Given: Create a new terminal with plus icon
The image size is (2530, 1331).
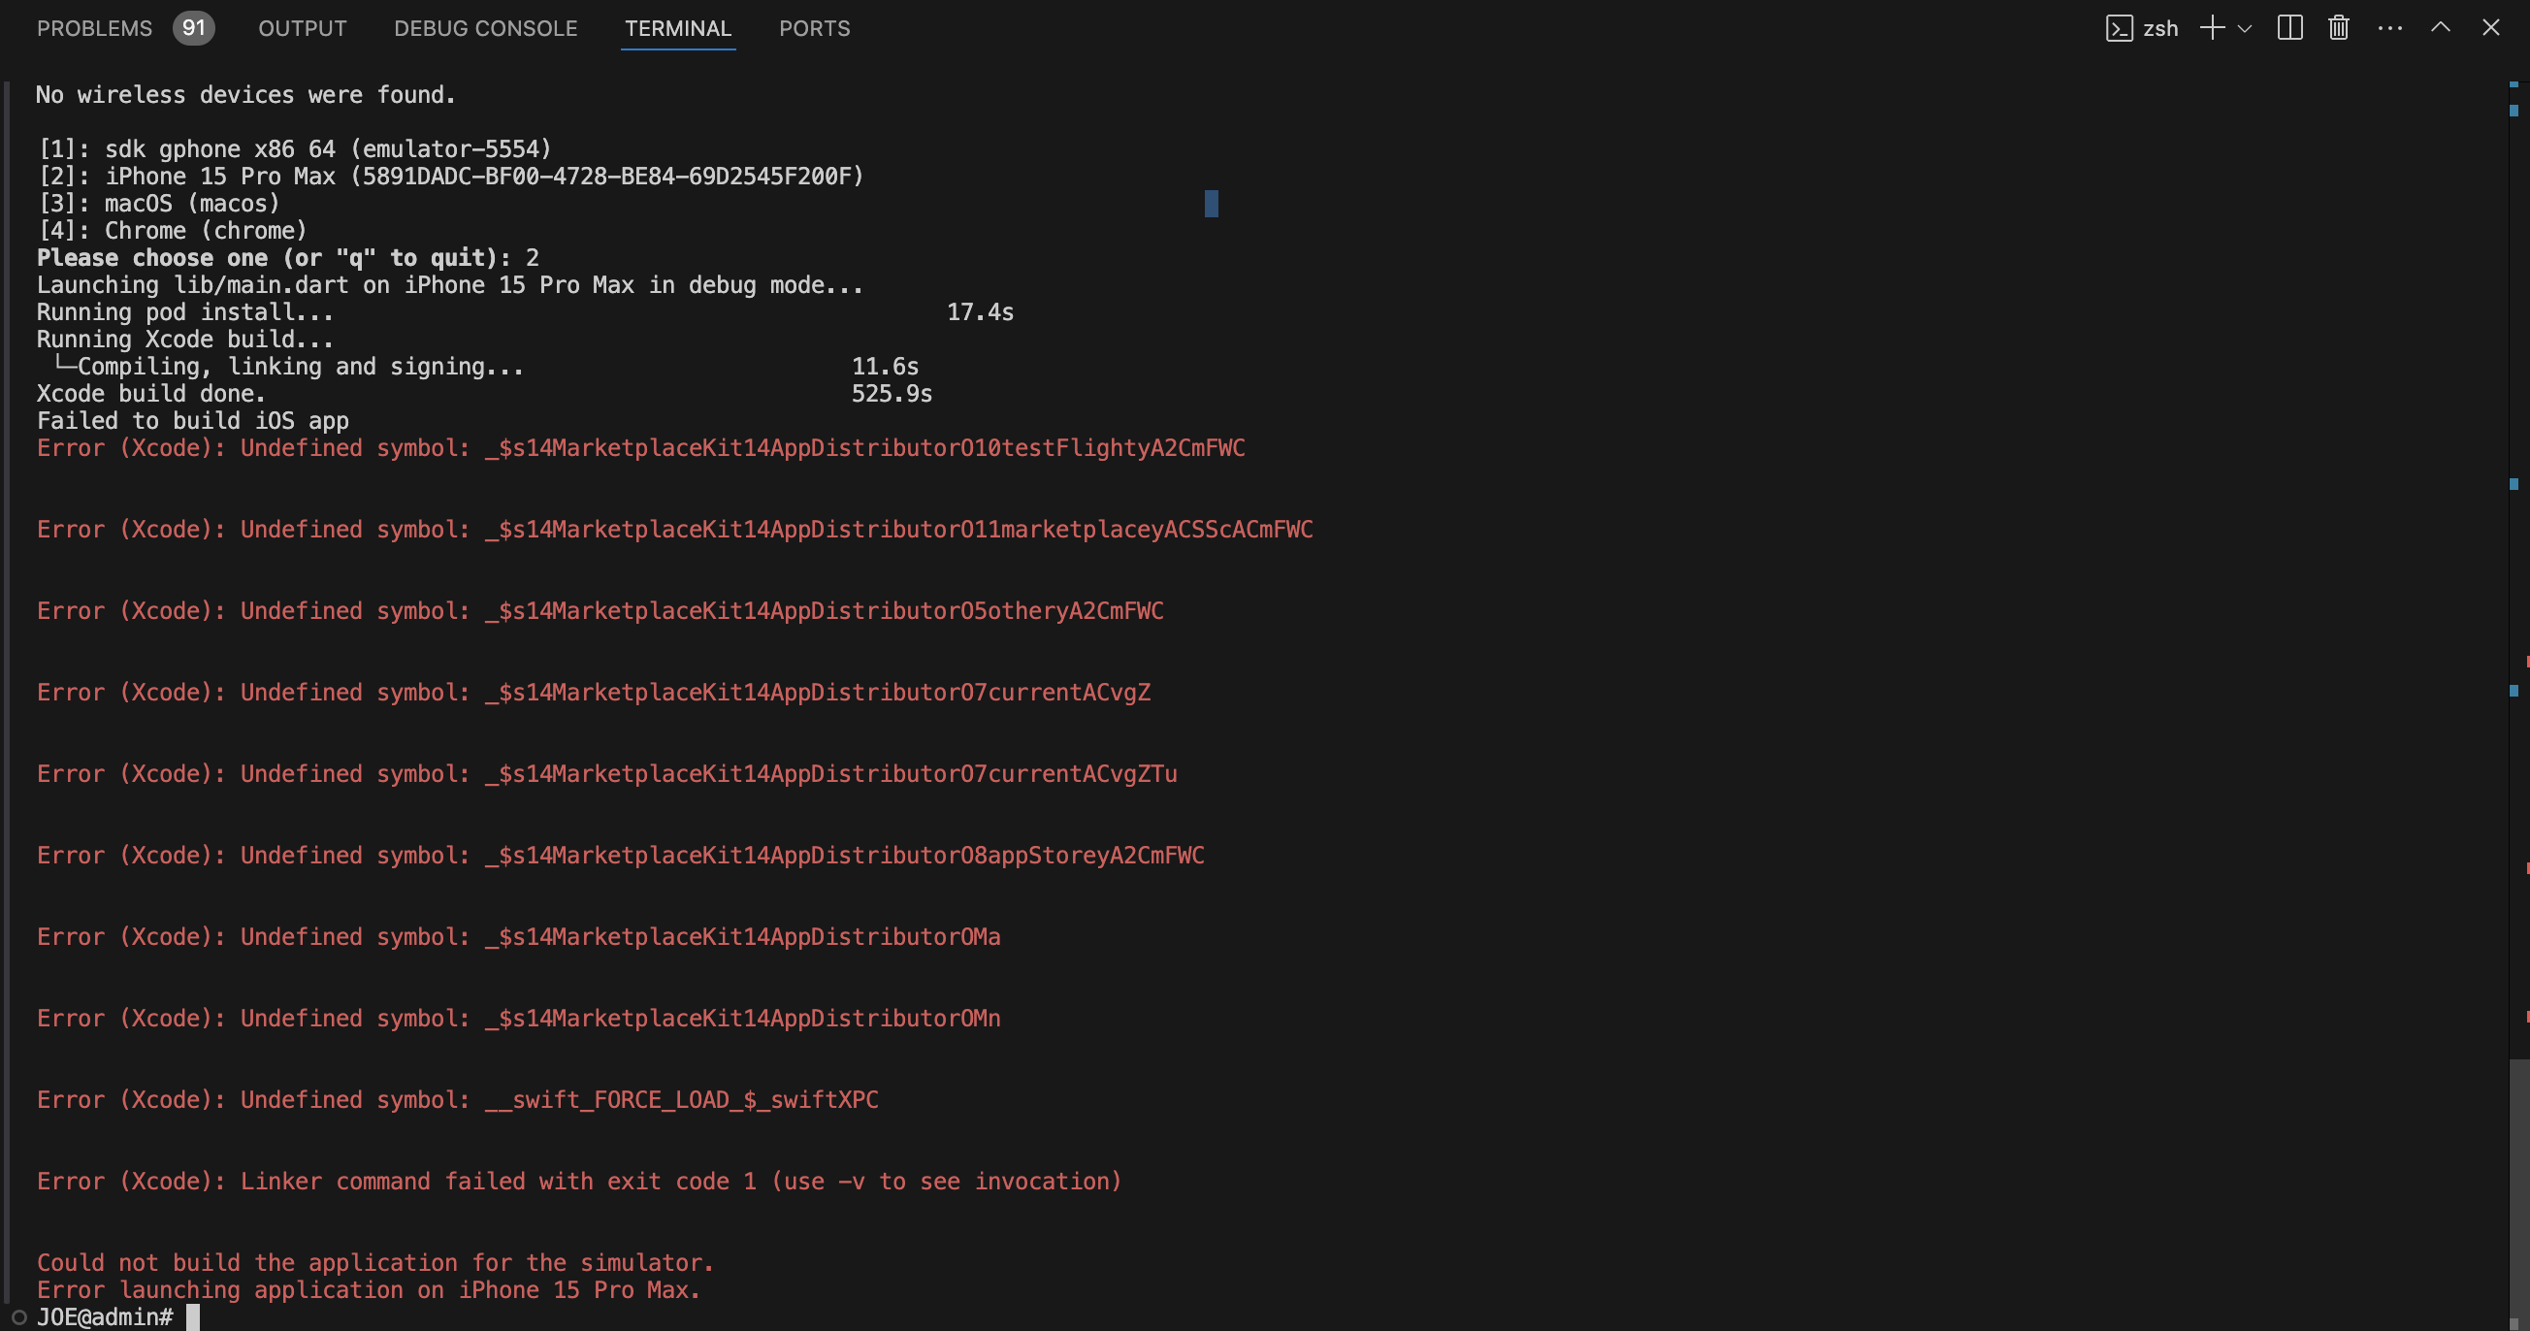Looking at the screenshot, I should 2213,27.
